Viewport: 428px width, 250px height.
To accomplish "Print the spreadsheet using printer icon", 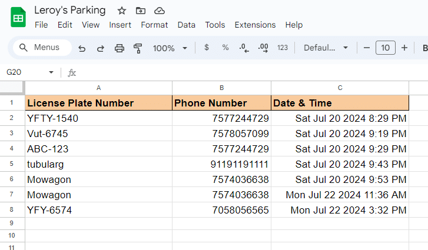I will (x=120, y=48).
